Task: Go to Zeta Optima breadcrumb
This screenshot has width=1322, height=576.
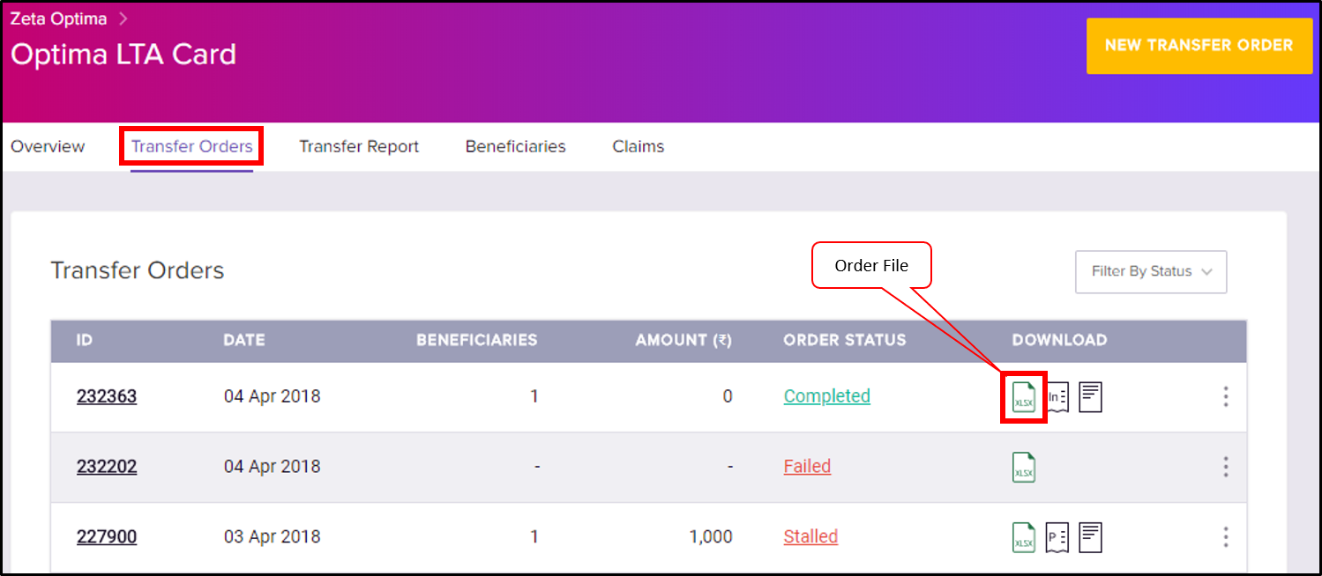Action: click(x=58, y=18)
